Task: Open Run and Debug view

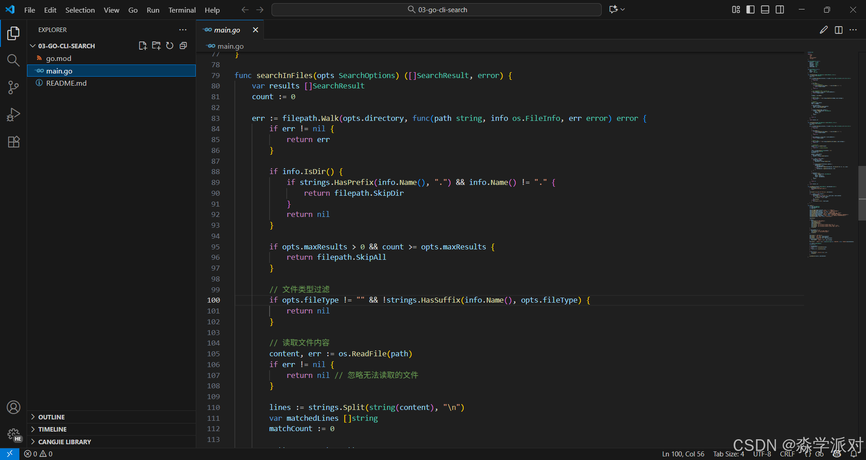Action: coord(14,115)
